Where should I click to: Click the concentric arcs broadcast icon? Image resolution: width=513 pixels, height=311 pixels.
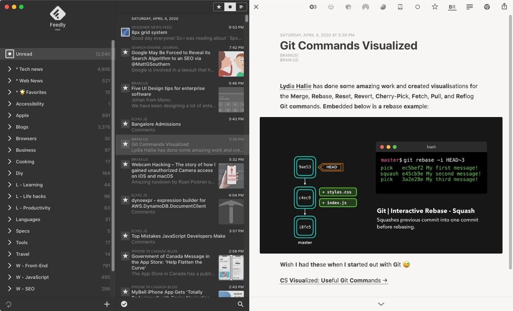(366, 7)
